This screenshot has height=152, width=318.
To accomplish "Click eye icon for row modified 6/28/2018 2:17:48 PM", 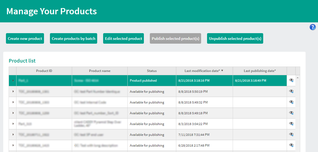I will (x=291, y=145).
